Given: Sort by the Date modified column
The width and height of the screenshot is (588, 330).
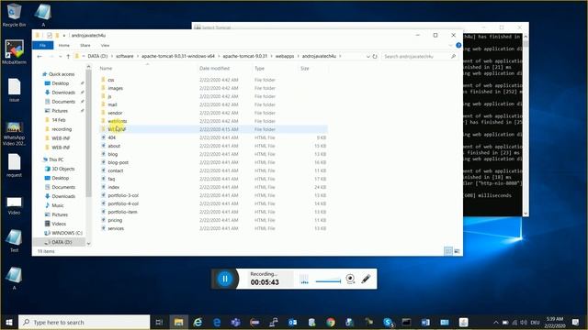Looking at the screenshot, I should coord(214,69).
